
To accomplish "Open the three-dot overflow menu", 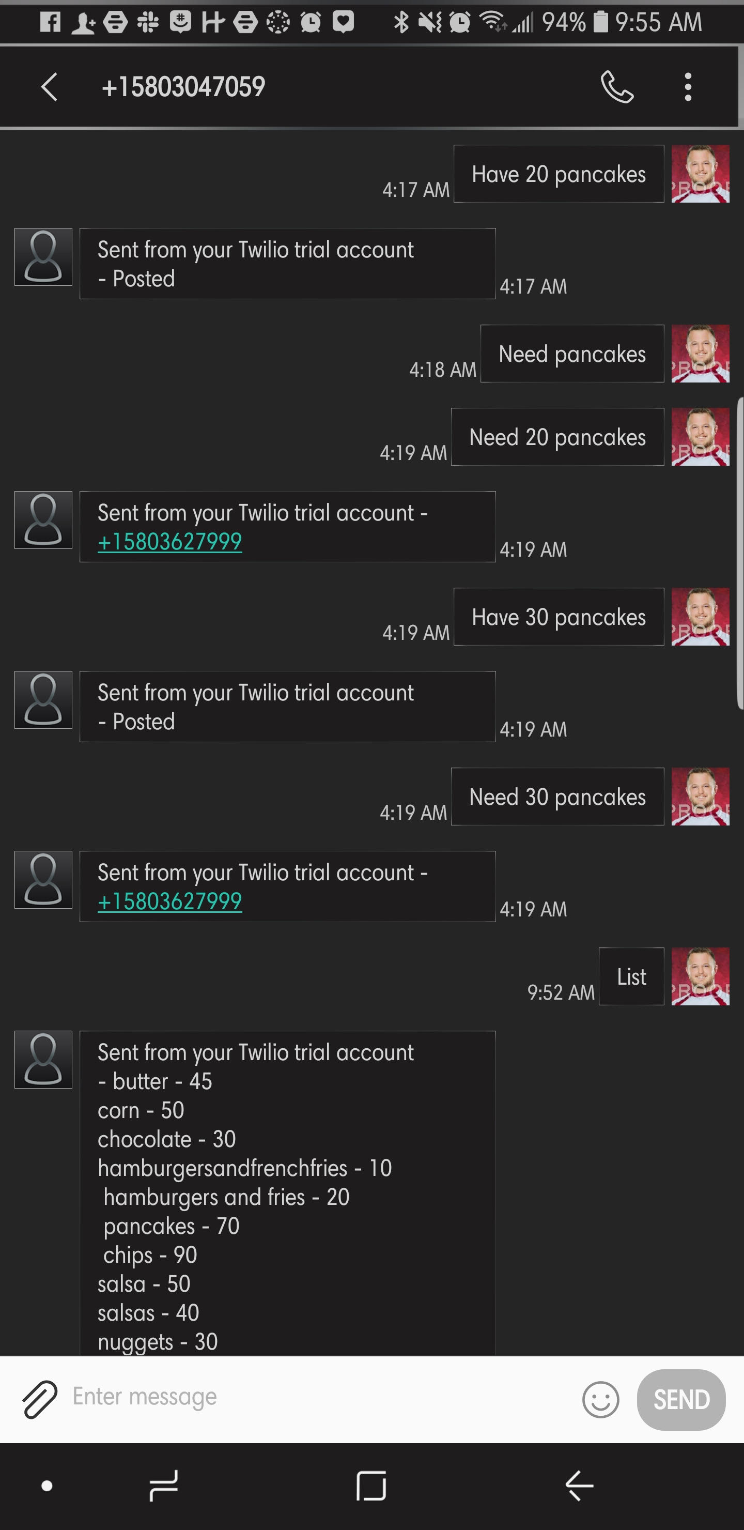I will click(688, 87).
